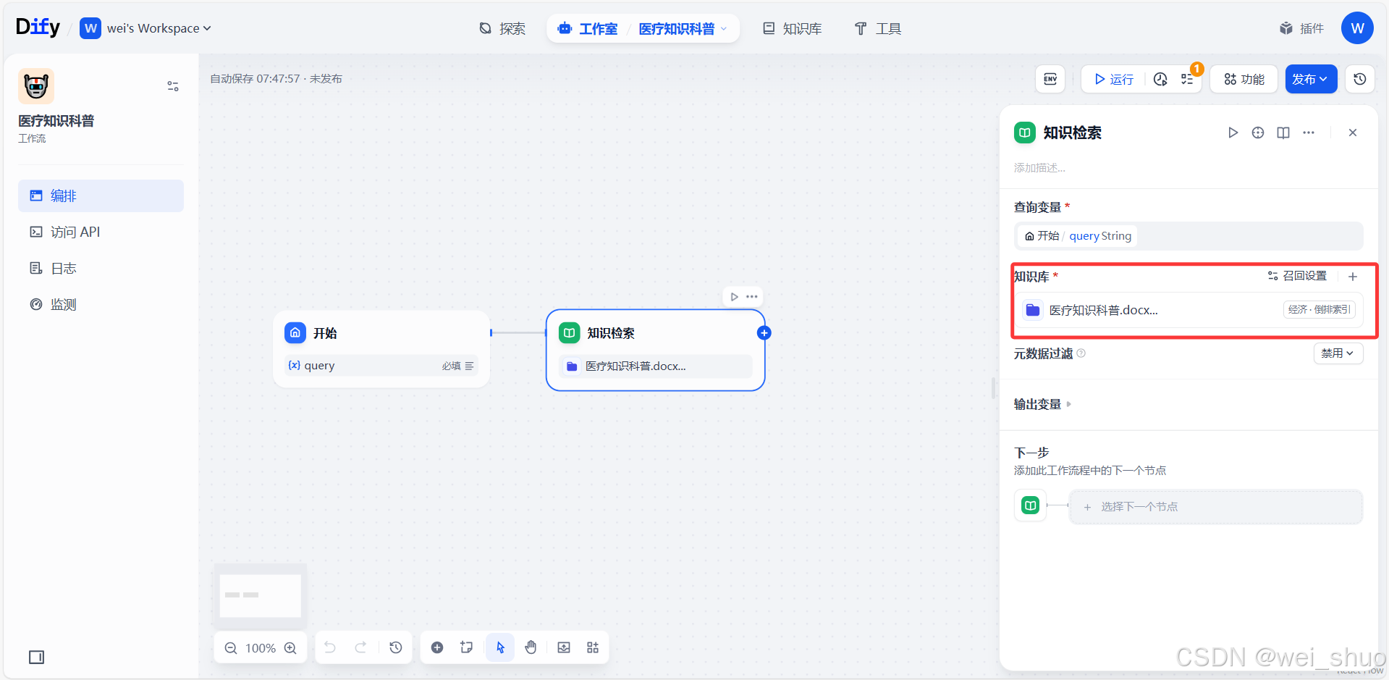Click 选择下一个节点 to add next node
Viewport: 1389px width, 680px height.
[1216, 507]
